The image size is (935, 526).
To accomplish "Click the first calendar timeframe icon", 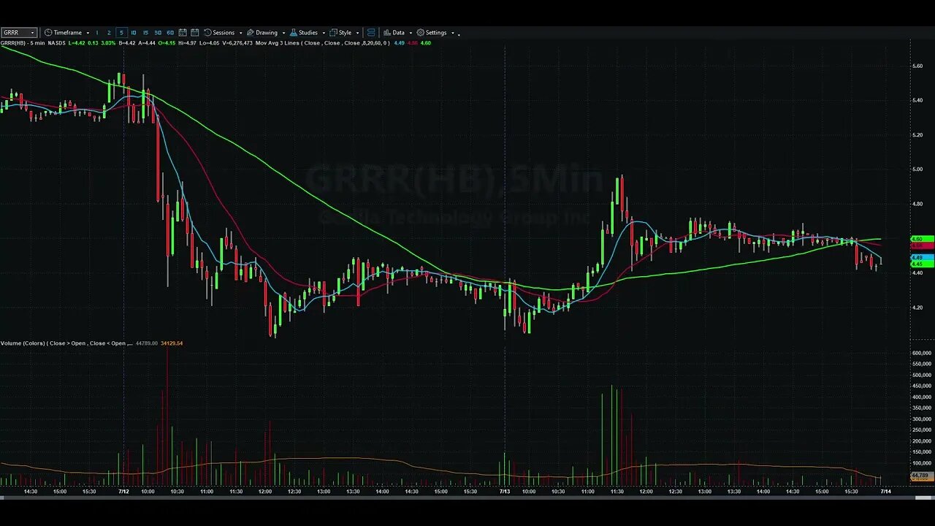I will point(183,32).
